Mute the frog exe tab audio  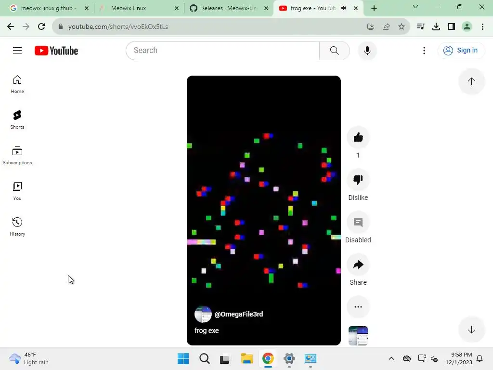pos(344,8)
